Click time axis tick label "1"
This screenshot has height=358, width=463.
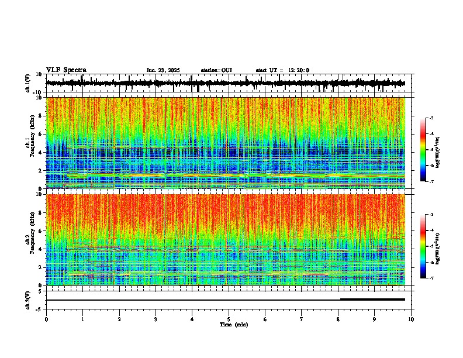[x=82, y=319]
